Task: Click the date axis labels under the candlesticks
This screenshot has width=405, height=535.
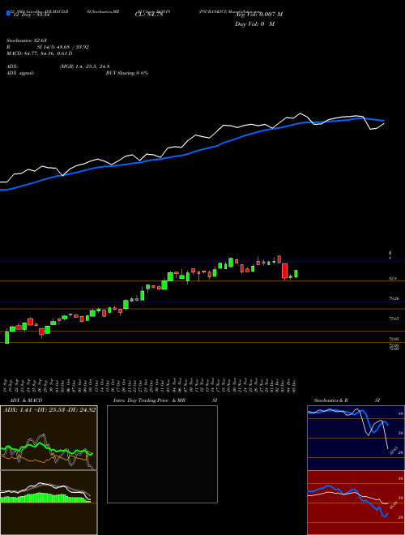Action: pyautogui.click(x=150, y=384)
